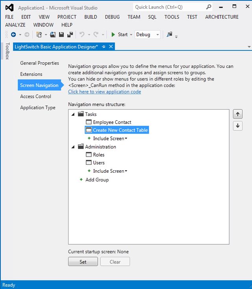Open the EDIT menu
The image size is (252, 289).
pyautogui.click(x=26, y=17)
